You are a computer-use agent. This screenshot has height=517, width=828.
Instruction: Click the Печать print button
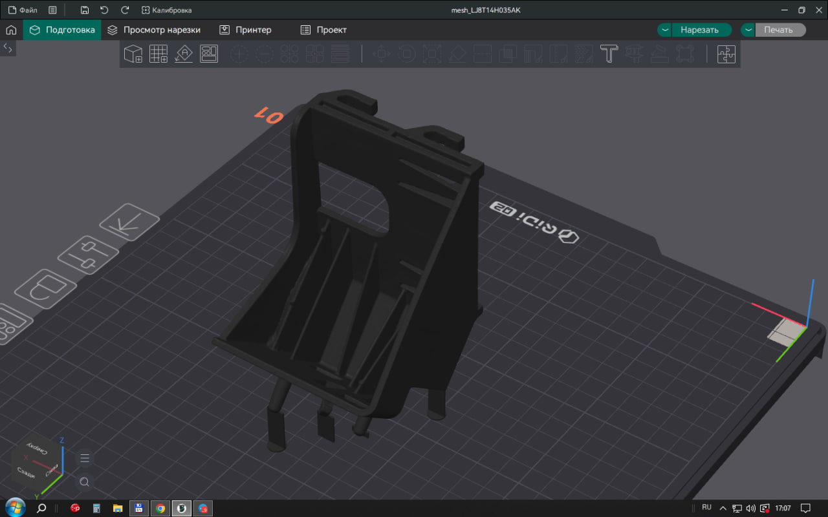coord(780,30)
